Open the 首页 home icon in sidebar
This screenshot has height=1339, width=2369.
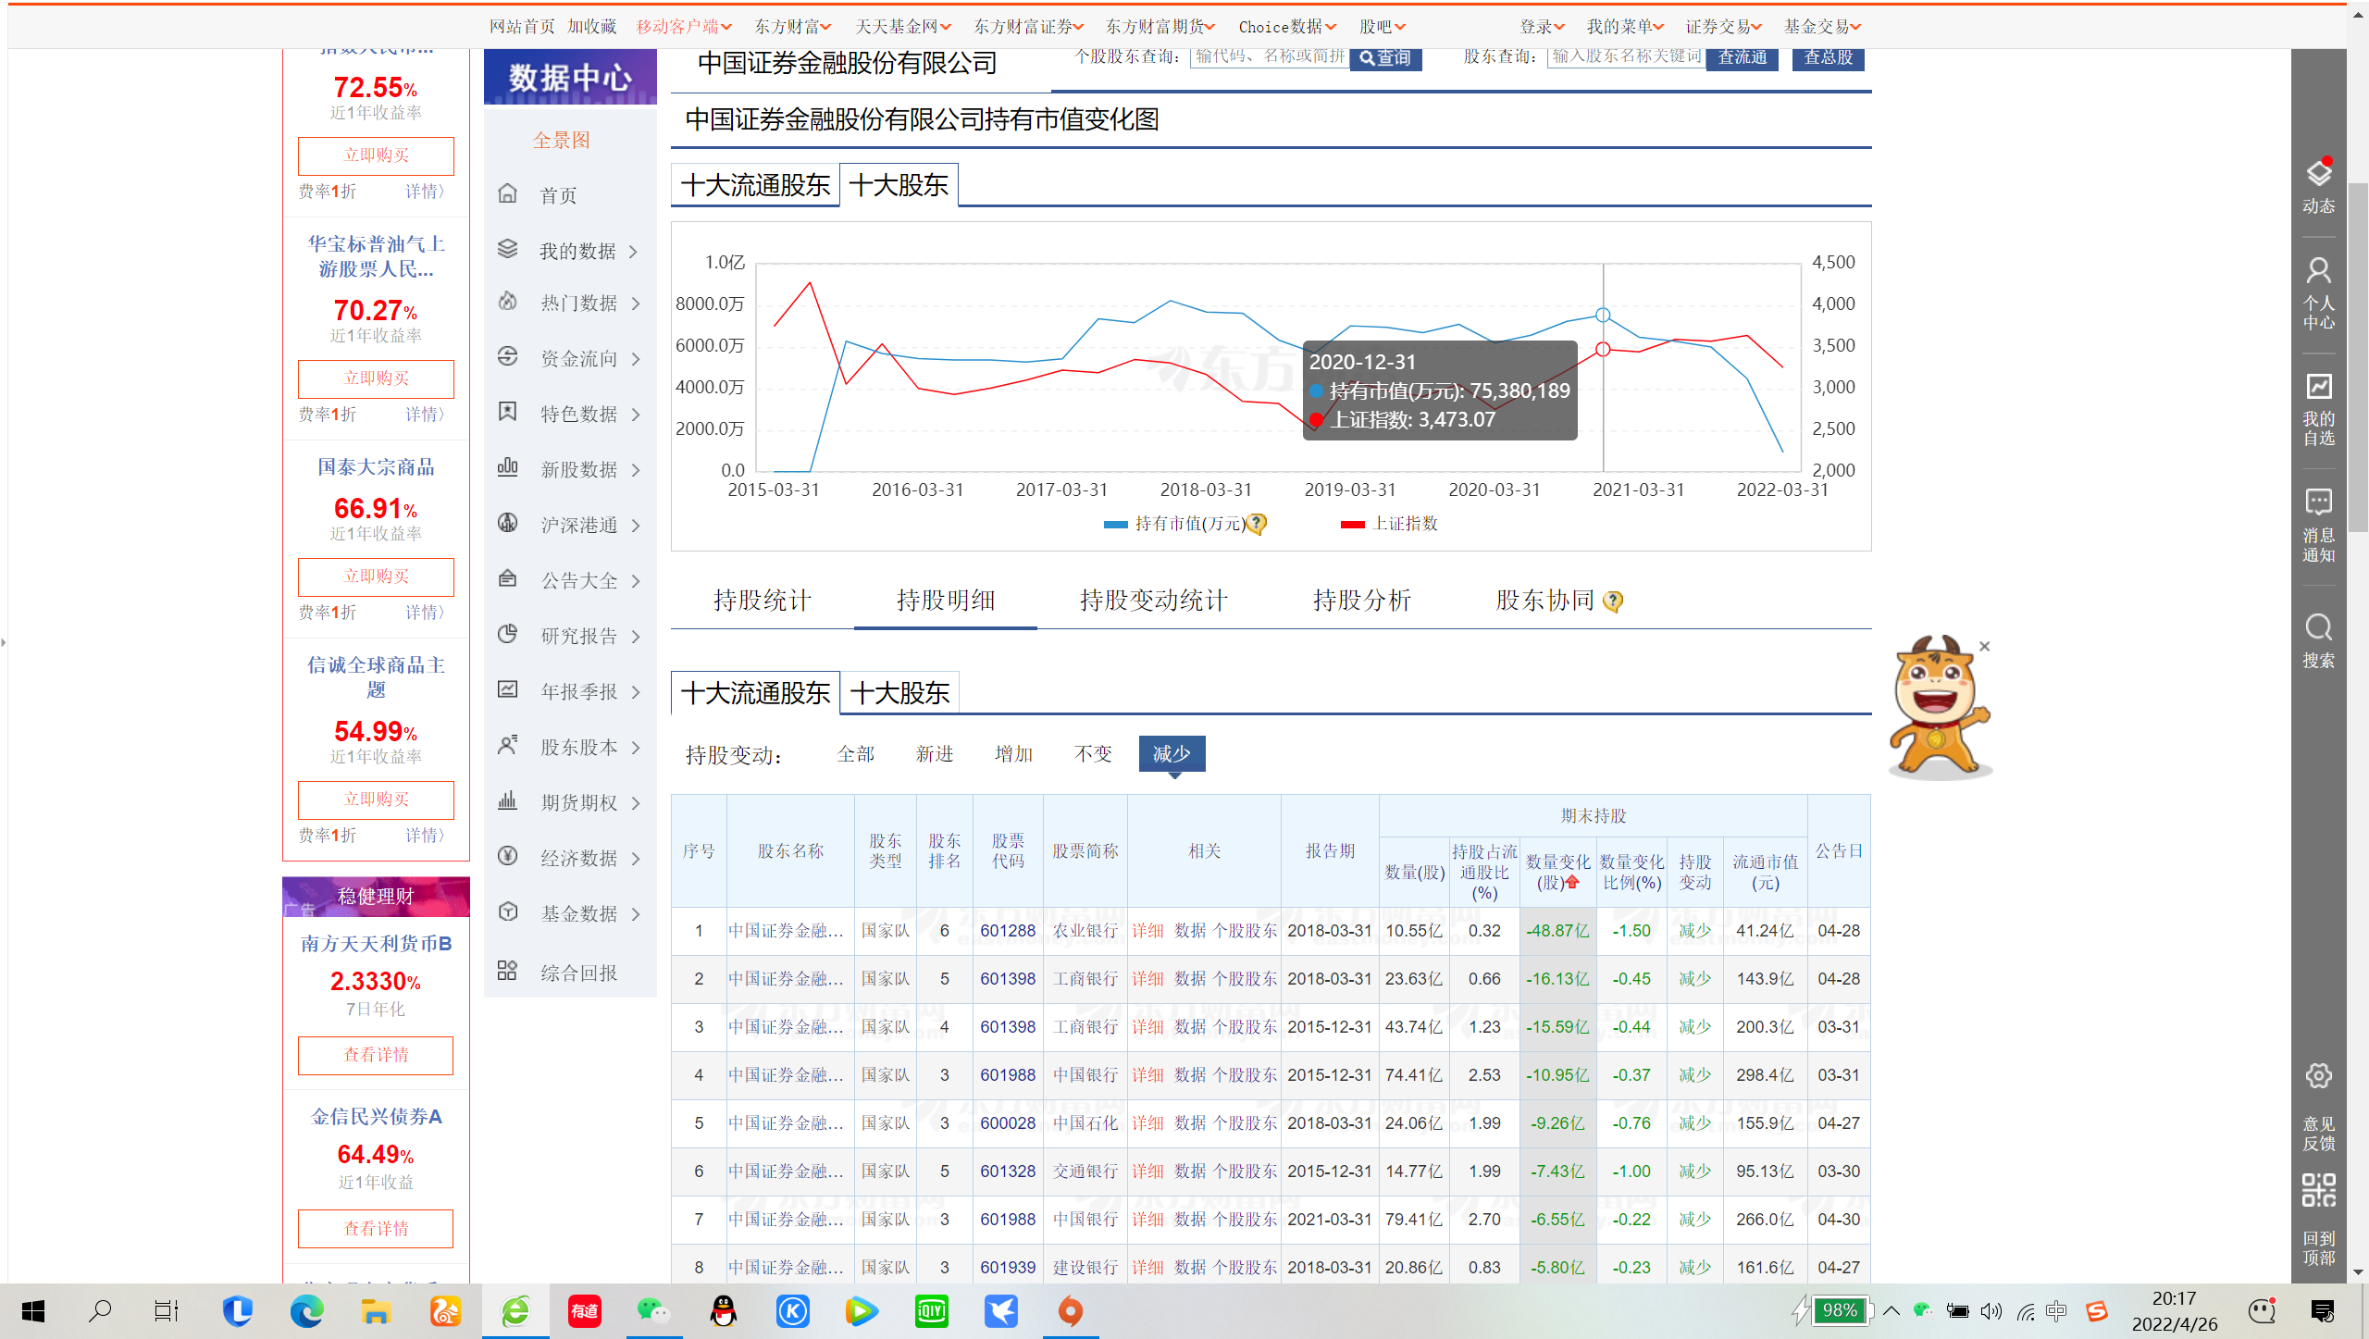pos(507,193)
